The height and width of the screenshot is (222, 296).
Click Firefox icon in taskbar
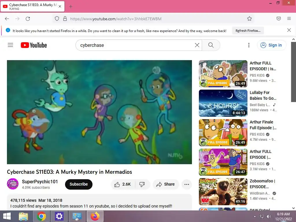pos(95,216)
